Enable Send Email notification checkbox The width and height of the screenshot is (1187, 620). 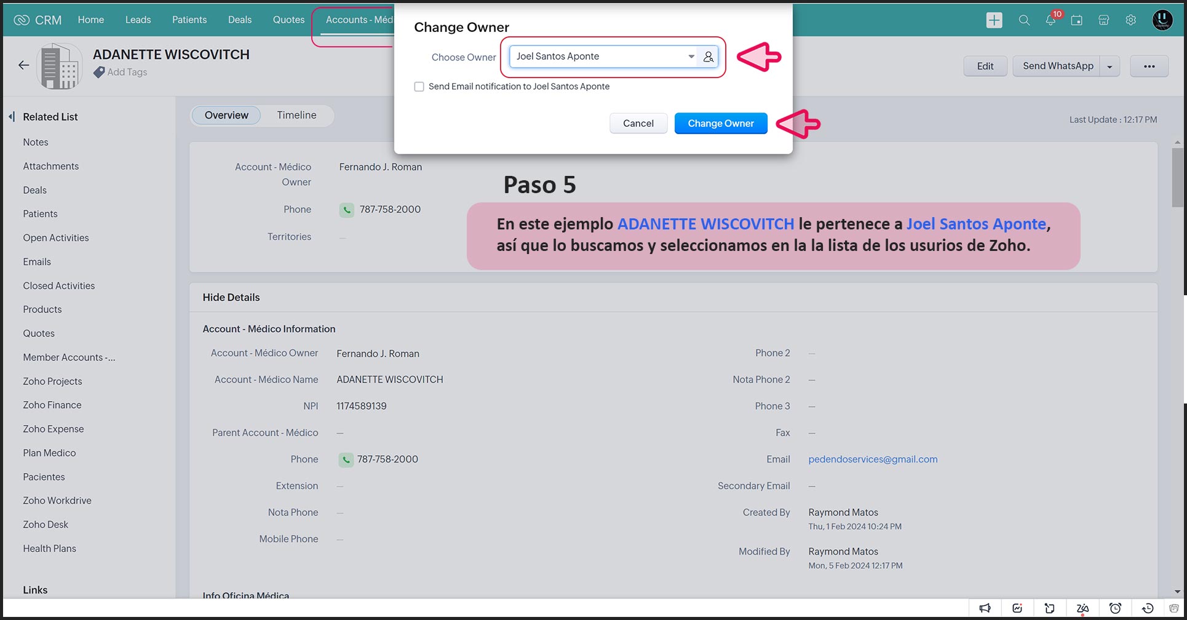419,87
